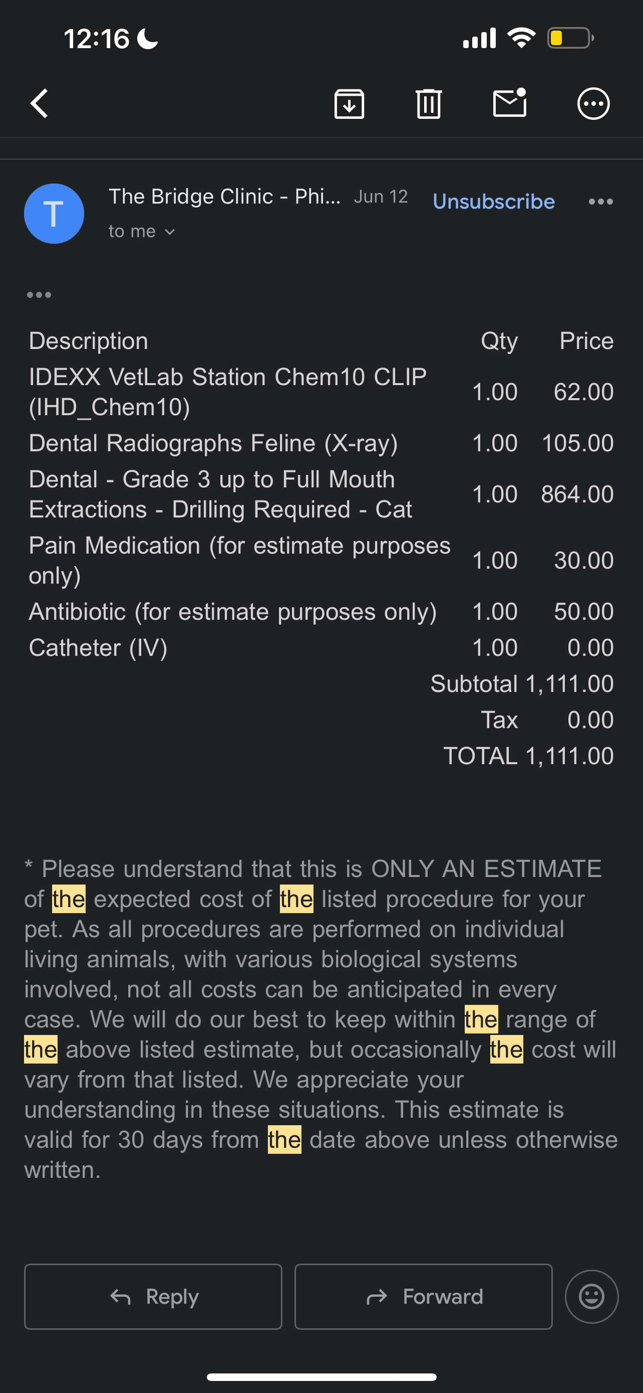Add an emoji reaction with the smiley icon
Viewport: 643px width, 1393px height.
tap(591, 1296)
